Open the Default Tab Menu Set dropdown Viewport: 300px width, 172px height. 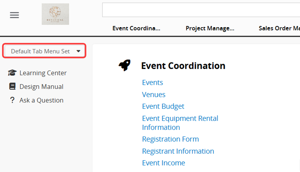coord(45,51)
